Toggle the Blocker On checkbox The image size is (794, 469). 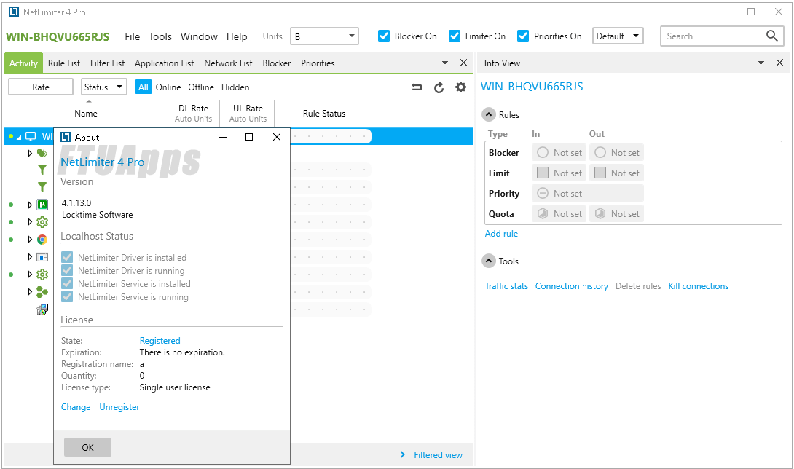[x=384, y=36]
